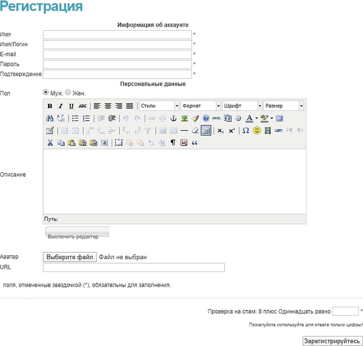363x346 pixels.
Task: Select the Муж. radio button
Action: (46, 92)
